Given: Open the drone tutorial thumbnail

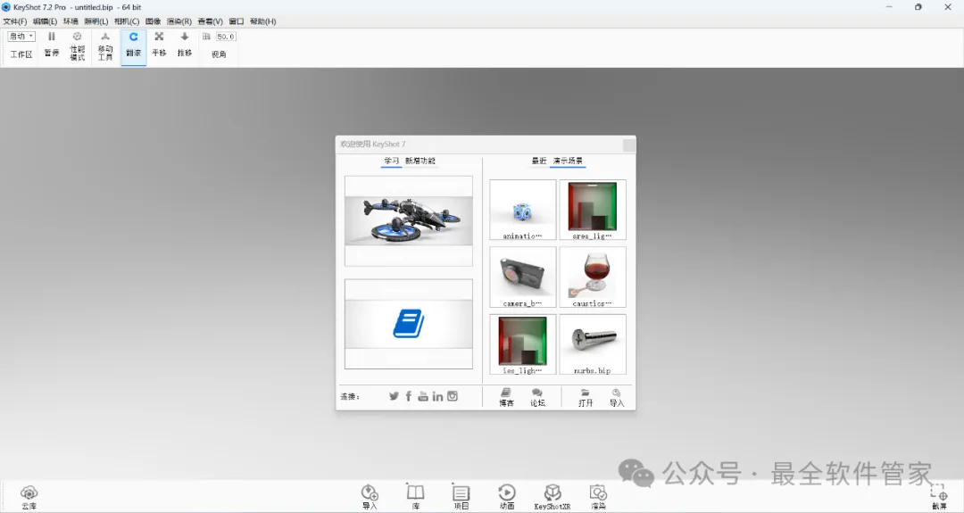Looking at the screenshot, I should pos(409,221).
